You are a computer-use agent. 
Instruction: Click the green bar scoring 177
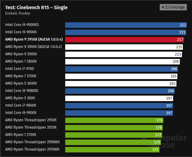click(114, 135)
